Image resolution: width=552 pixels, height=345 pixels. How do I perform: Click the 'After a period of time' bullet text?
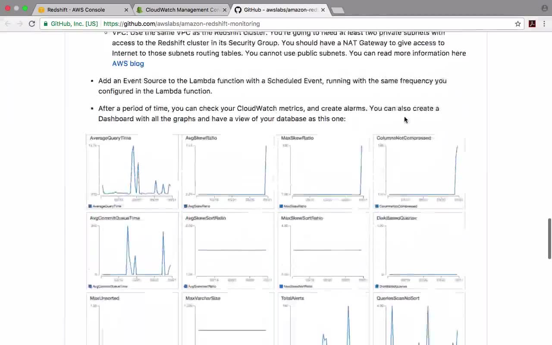tap(269, 113)
